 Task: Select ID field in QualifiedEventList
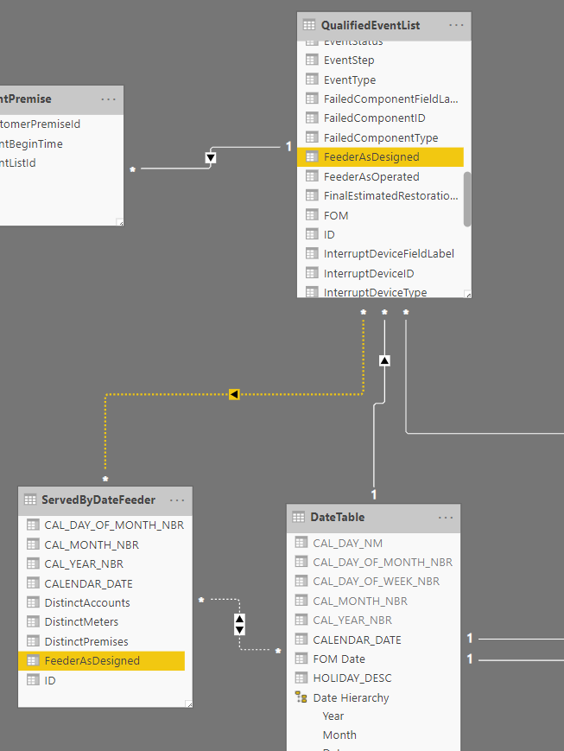(329, 235)
